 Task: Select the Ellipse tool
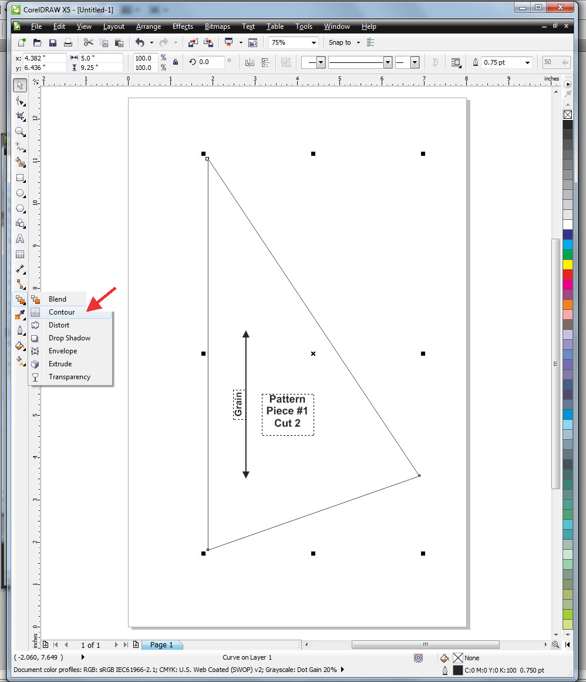[20, 193]
